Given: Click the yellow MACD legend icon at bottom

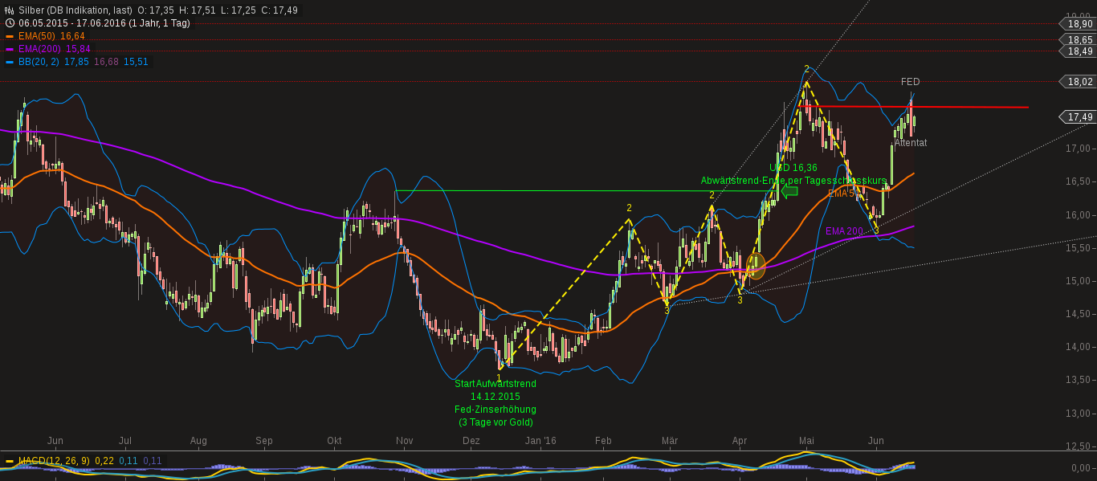Looking at the screenshot, I should (10, 462).
